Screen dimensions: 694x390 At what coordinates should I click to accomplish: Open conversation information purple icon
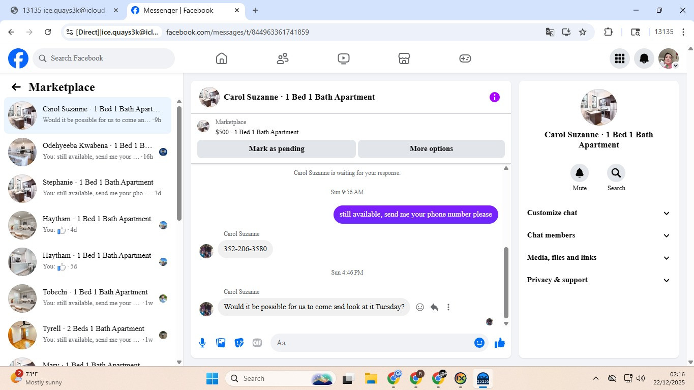[x=495, y=97]
